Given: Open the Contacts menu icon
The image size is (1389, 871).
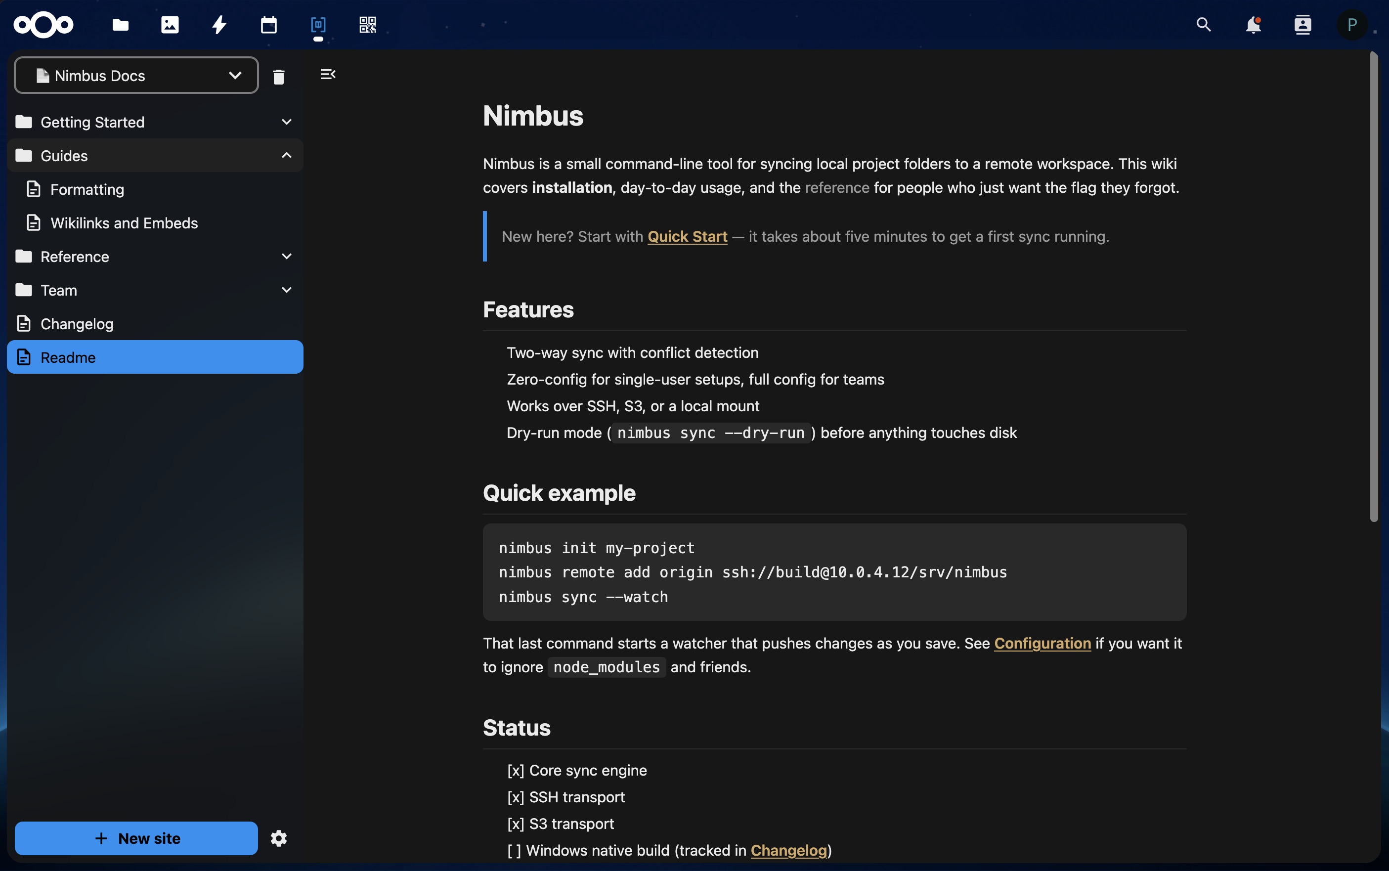Looking at the screenshot, I should pos(1302,25).
